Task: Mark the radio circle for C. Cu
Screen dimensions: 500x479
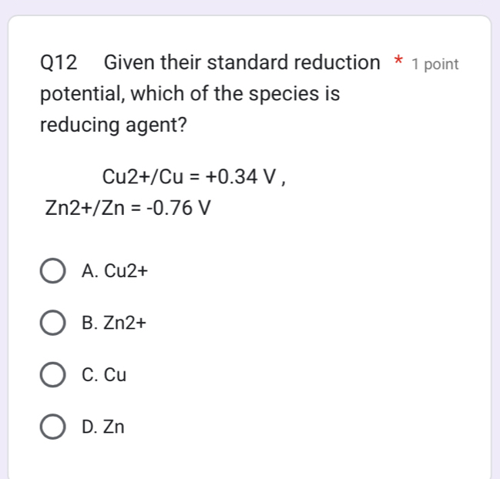Action: pos(52,375)
